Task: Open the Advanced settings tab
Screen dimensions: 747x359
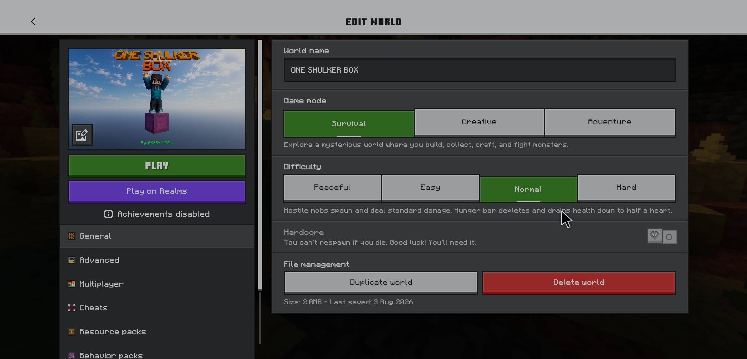Action: tap(157, 260)
